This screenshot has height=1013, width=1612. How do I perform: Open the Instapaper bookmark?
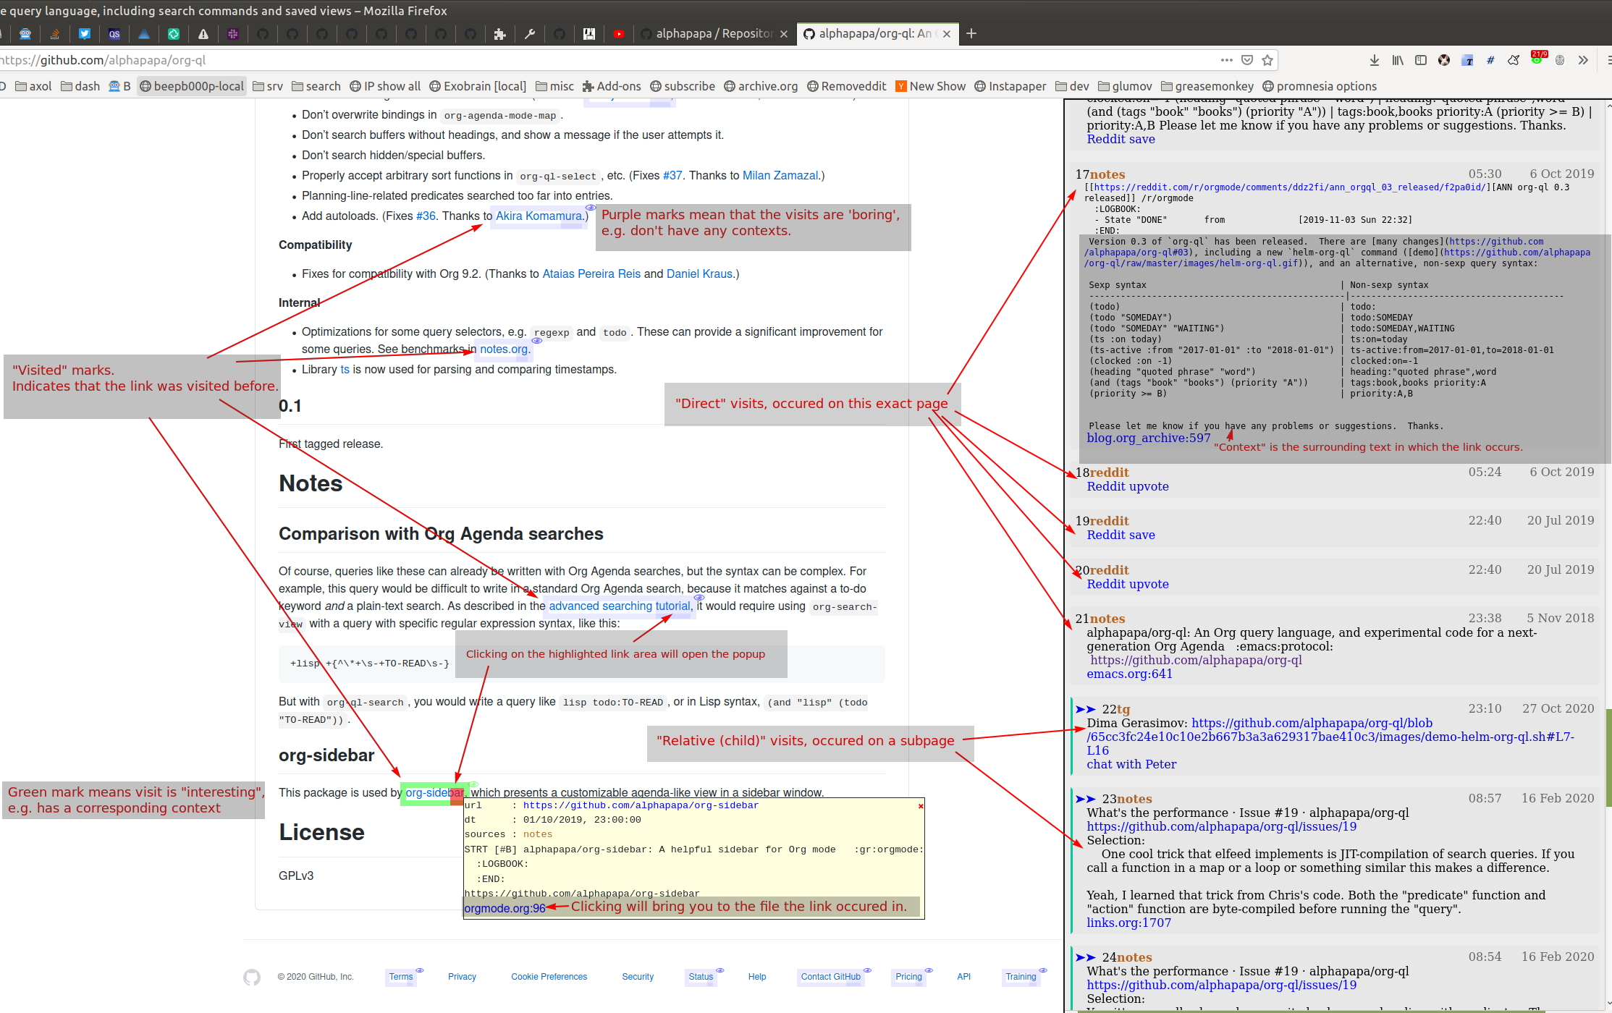tap(1010, 86)
